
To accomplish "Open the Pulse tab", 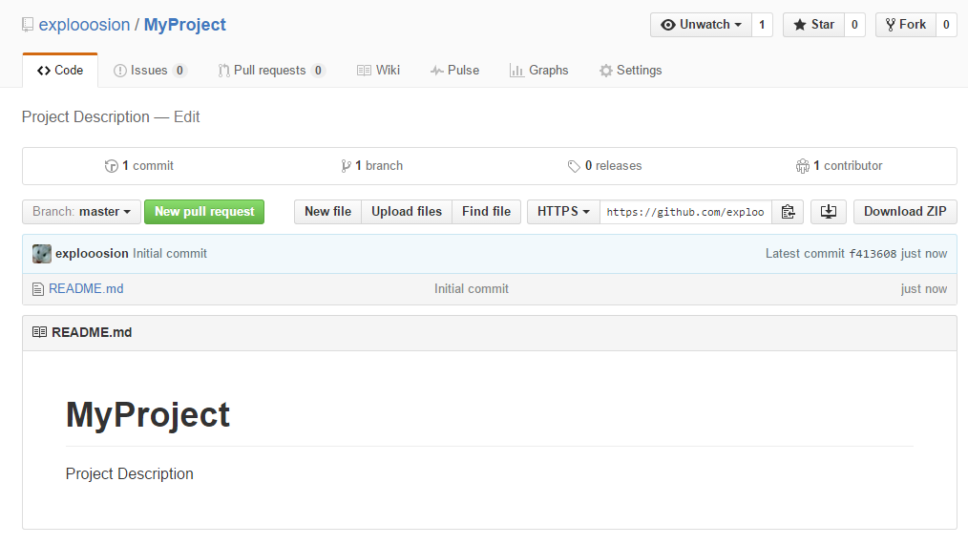I will (454, 71).
